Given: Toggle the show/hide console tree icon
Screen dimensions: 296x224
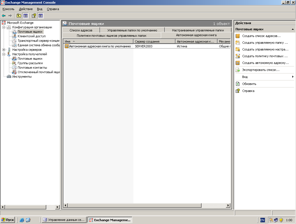Looking at the screenshot, I should click(26, 16).
